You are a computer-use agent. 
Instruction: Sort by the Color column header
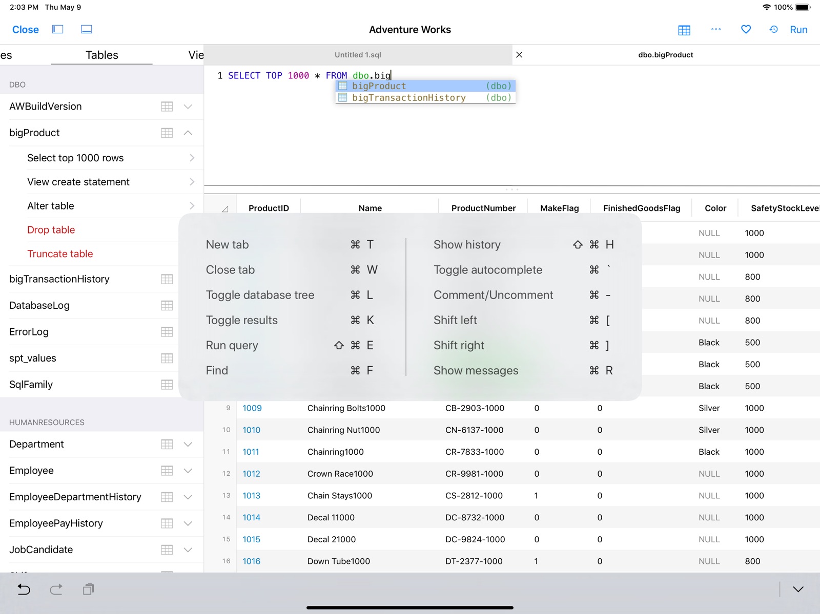(x=715, y=208)
